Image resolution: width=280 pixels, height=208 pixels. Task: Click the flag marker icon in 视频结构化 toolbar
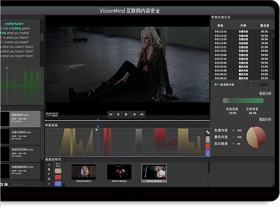coord(49,174)
